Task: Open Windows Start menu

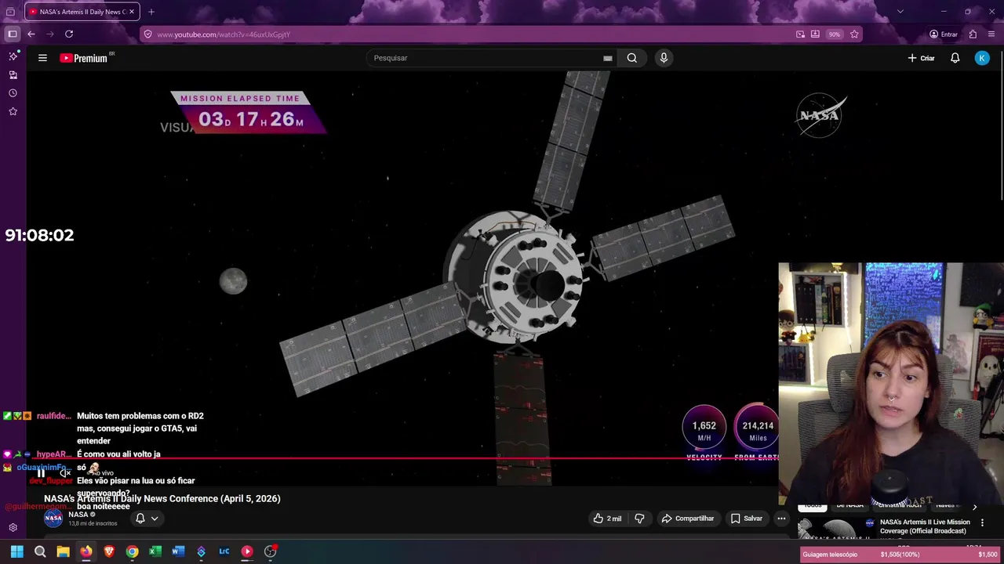Action: [x=16, y=551]
